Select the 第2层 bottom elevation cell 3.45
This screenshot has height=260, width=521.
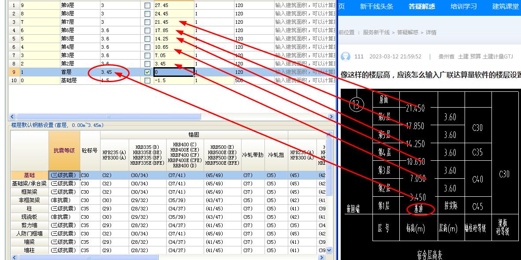click(x=174, y=64)
